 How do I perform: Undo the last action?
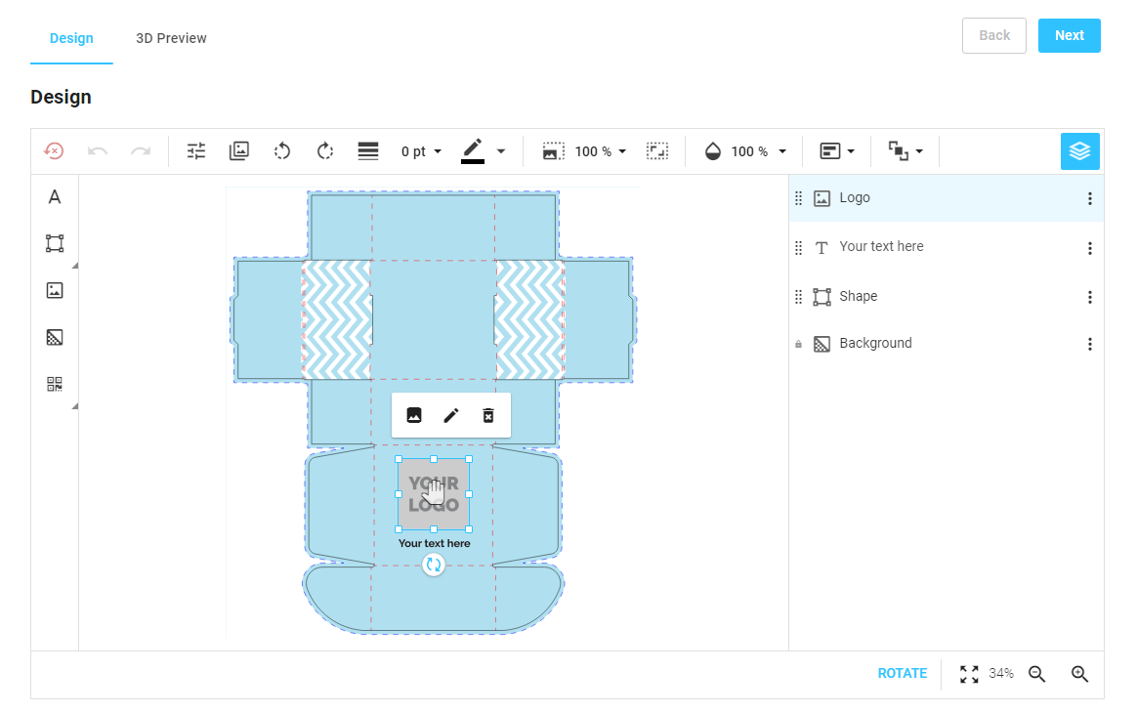click(97, 150)
